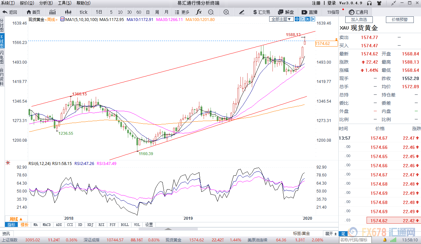
Task: Click the headphone support icon
Action: pyautogui.click(x=370, y=3)
